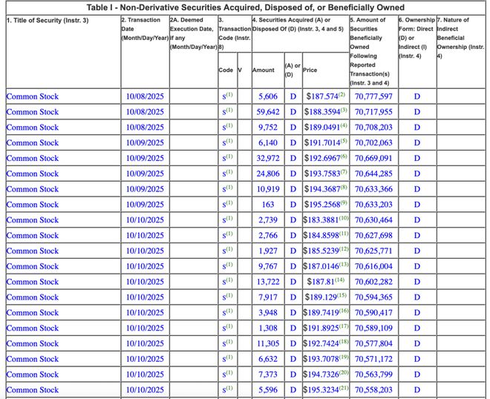
Task: Select Common Stock link in 5,596 shares row
Action: coord(32,390)
